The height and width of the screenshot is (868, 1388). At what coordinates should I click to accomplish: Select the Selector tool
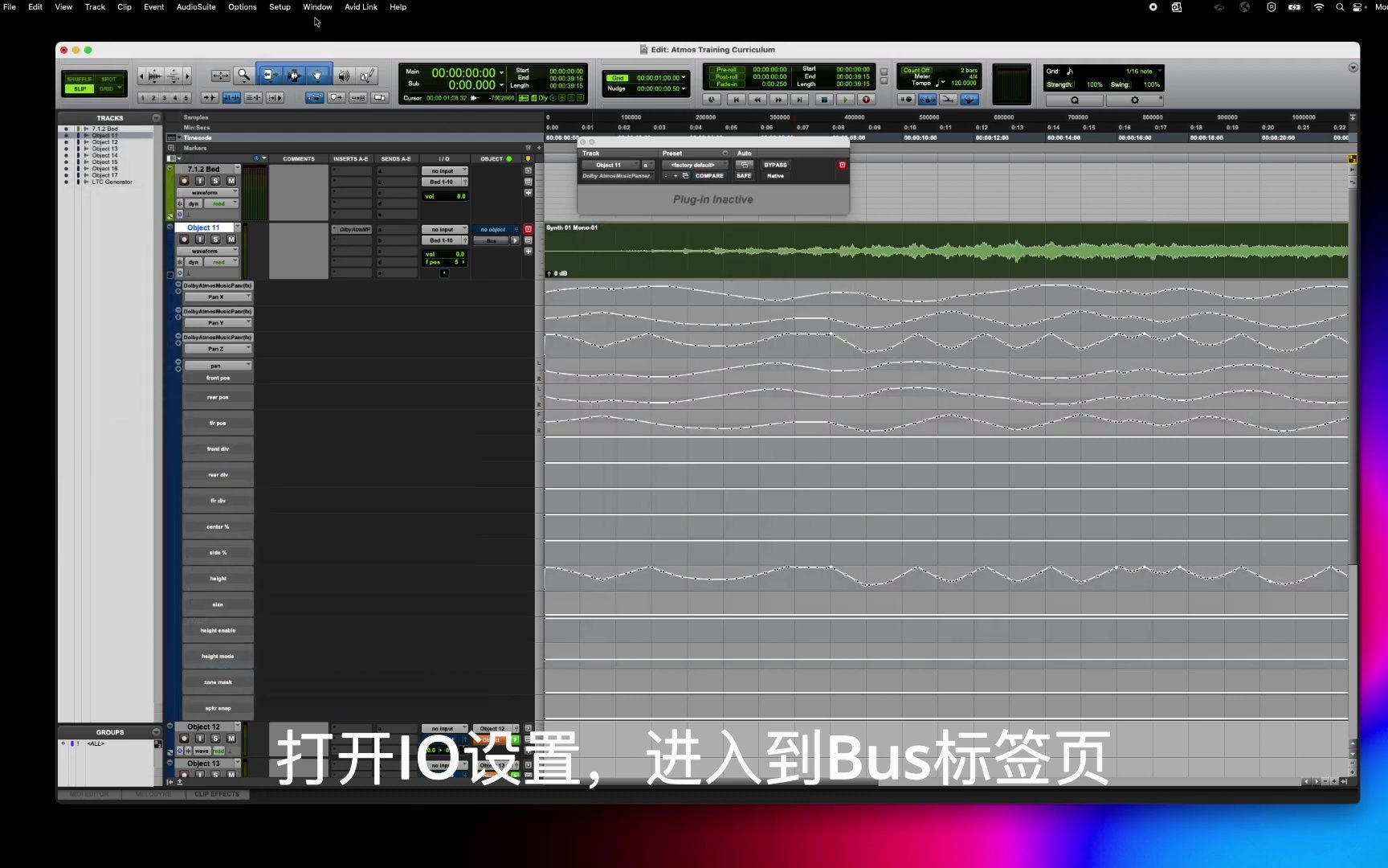294,76
